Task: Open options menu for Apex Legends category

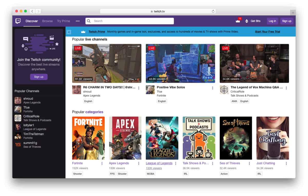Action: [139, 163]
